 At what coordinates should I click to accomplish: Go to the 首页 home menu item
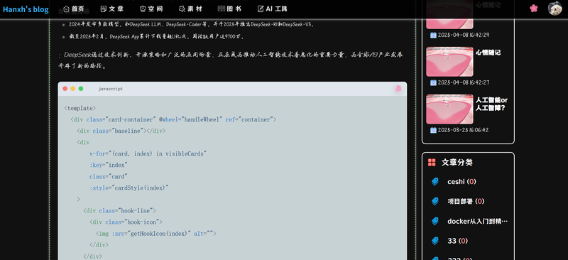[x=74, y=9]
